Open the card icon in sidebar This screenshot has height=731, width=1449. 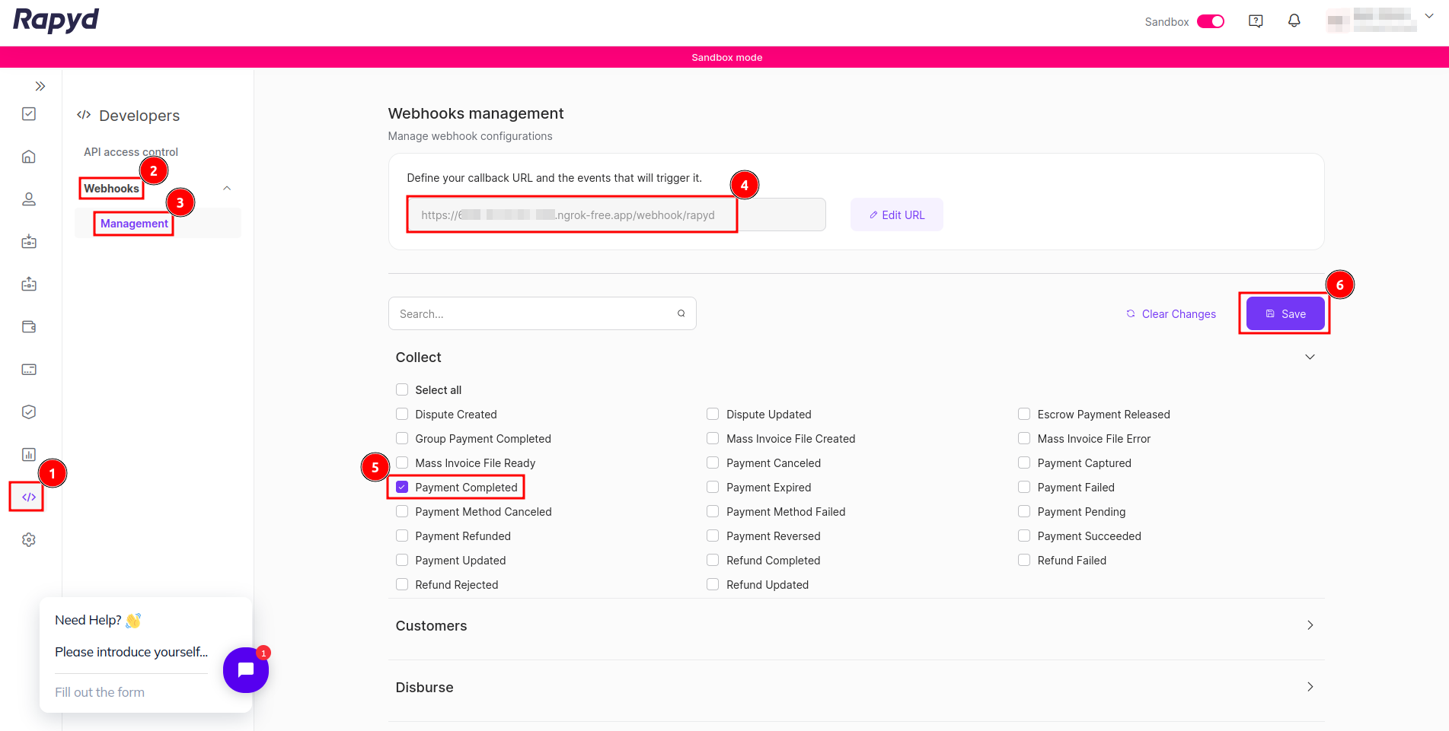click(29, 370)
